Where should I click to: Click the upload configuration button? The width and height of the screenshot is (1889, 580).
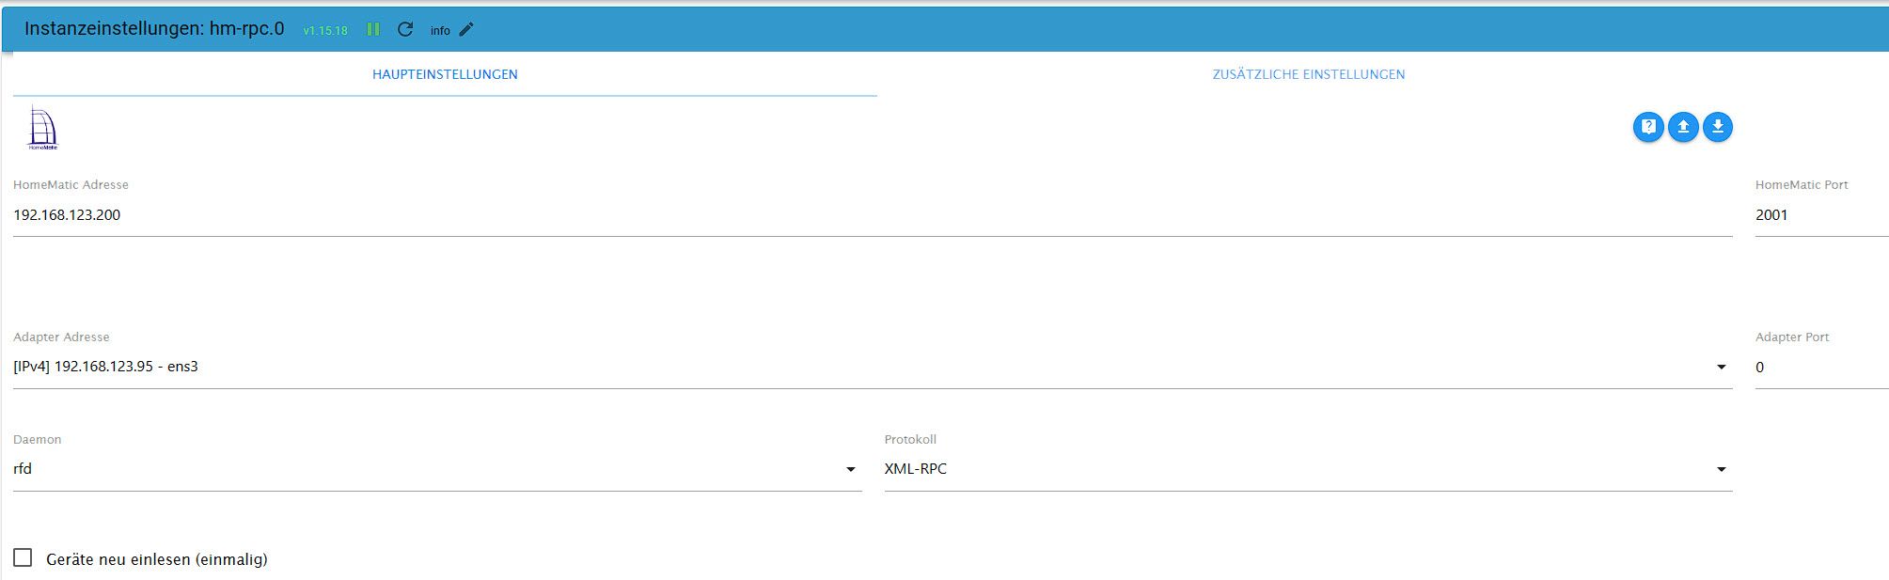click(1682, 127)
